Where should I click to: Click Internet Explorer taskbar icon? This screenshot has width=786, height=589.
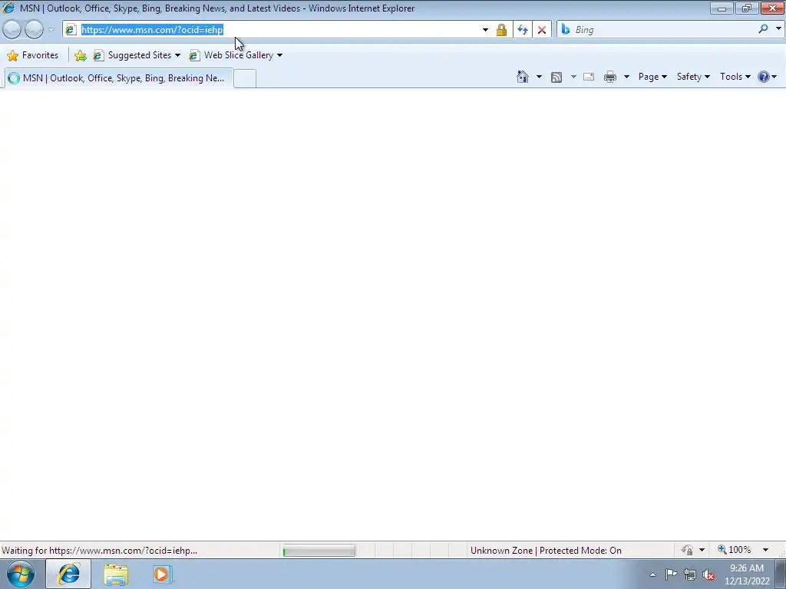coord(68,574)
